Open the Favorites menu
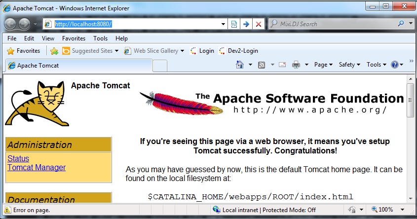 74,38
